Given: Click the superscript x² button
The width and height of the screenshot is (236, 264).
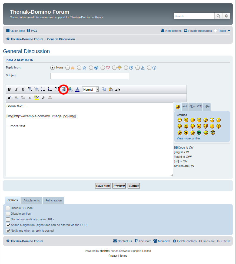Looking at the screenshot, I should tap(9, 98).
